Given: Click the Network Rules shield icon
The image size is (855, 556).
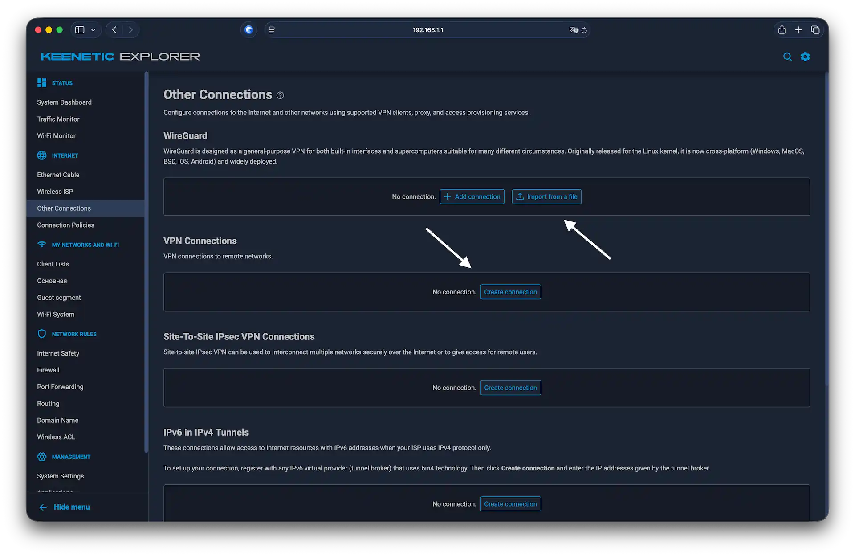Looking at the screenshot, I should click(x=42, y=334).
